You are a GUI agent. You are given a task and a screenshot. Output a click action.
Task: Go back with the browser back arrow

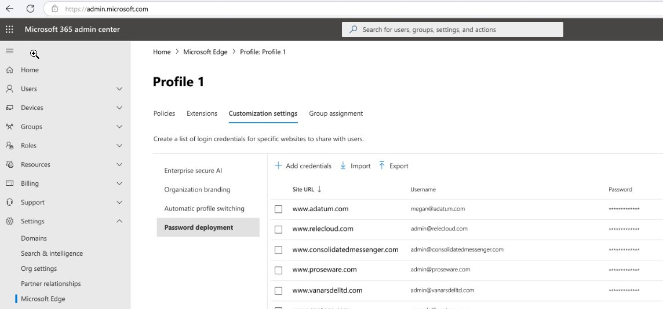[9, 9]
